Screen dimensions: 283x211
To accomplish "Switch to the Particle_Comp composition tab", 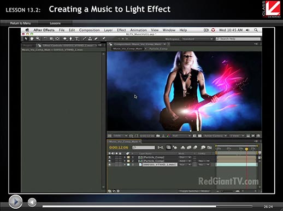I will (x=158, y=49).
